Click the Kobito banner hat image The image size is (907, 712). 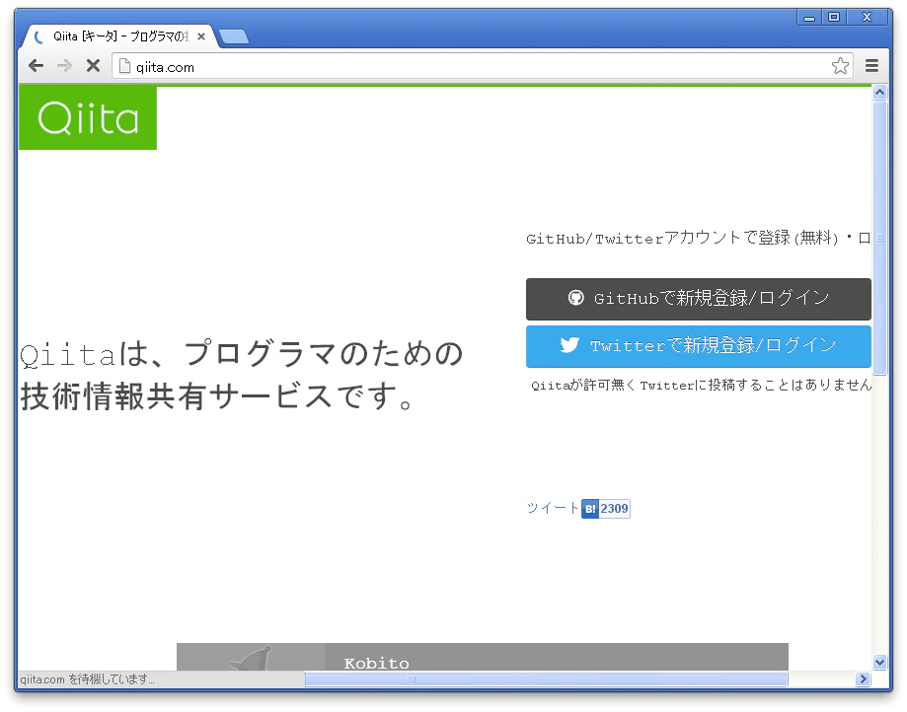pyautogui.click(x=251, y=658)
